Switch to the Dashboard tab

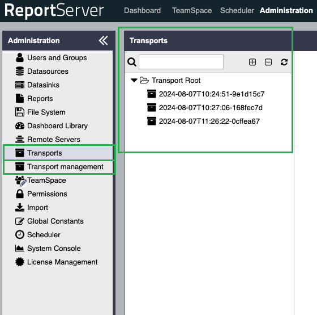[x=142, y=11]
